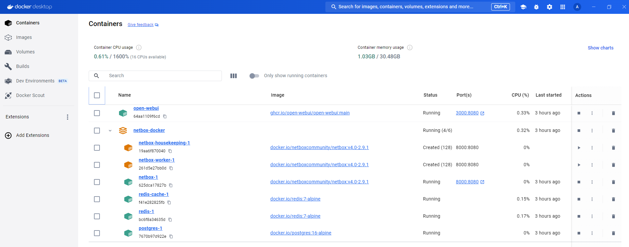Screen dimensions: 629x247
Task: Open more actions menu for netbox-worker-1
Action: (592, 165)
